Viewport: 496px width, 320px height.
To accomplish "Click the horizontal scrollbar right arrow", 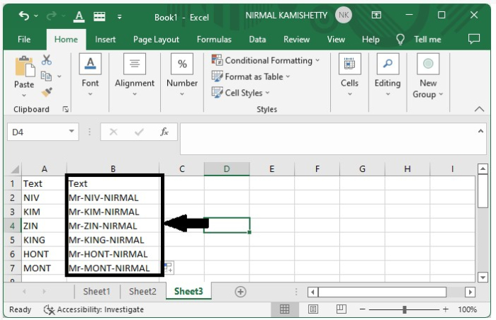I will coord(470,292).
